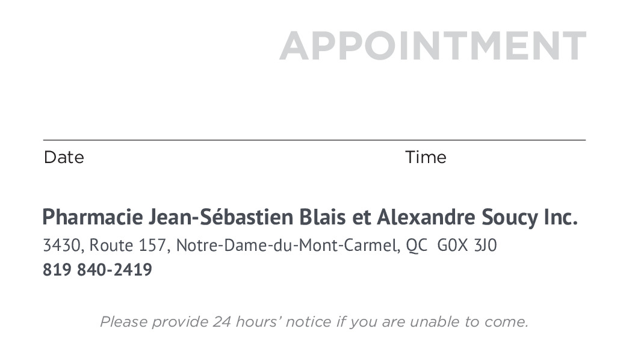This screenshot has width=629, height=355.
Task: Click the blank line above Time
Action: pos(494,139)
